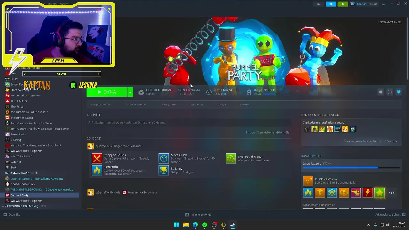
Task: Open Windows Start menu
Action: pyautogui.click(x=176, y=225)
